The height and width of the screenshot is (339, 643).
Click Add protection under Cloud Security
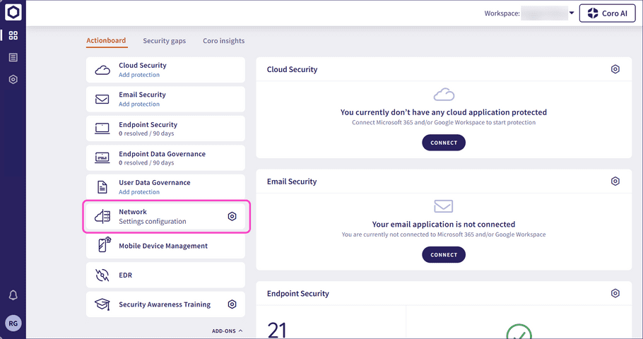pos(139,75)
